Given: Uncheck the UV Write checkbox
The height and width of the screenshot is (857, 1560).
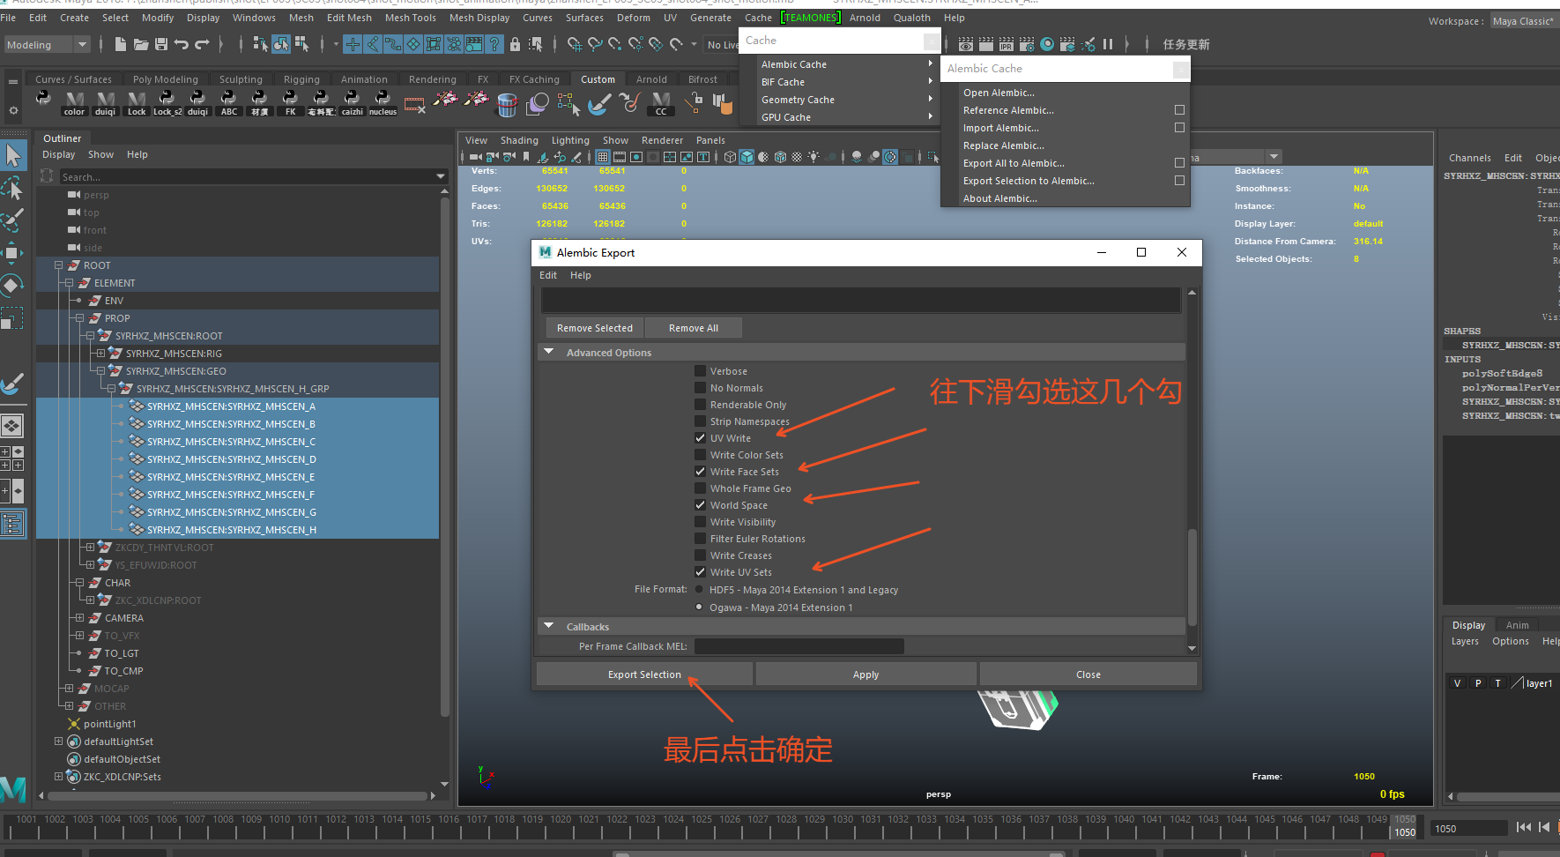Looking at the screenshot, I should click(701, 438).
